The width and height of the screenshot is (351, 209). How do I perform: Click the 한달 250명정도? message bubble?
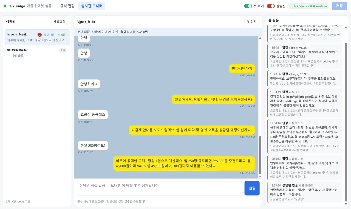(93, 145)
